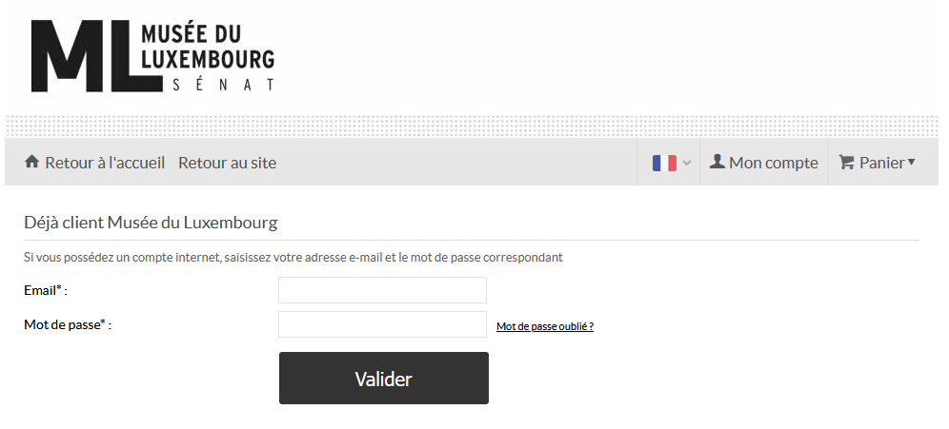Click the person silhouette account icon
Image resolution: width=949 pixels, height=429 pixels.
tap(717, 162)
